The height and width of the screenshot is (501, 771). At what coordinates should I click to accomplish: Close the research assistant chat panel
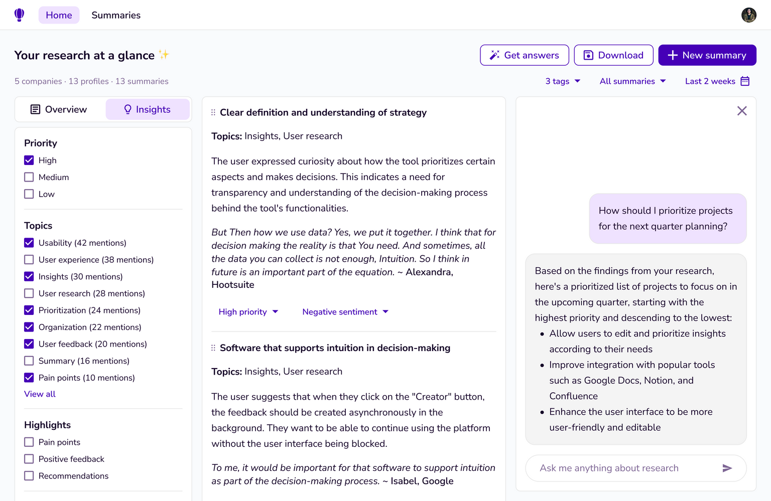pos(741,111)
